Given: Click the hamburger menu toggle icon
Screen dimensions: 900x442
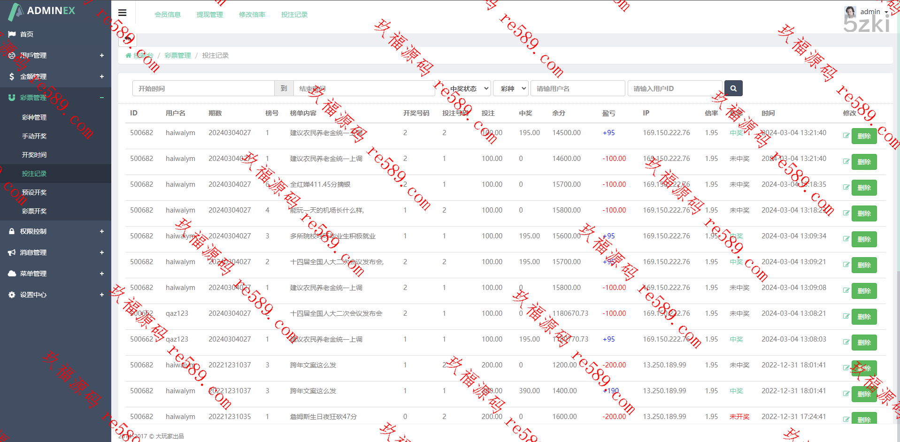Looking at the screenshot, I should tap(122, 13).
